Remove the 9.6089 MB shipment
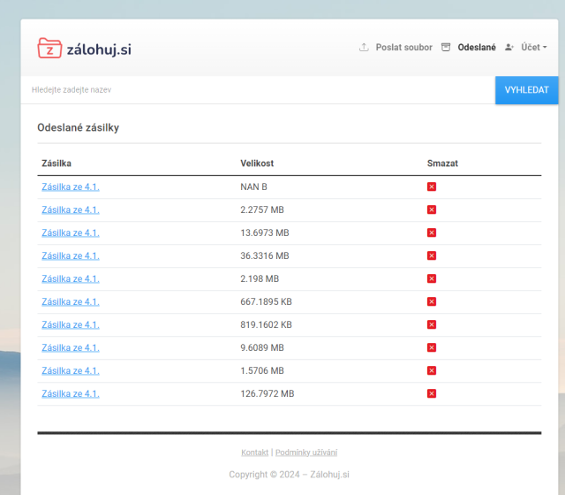565x495 pixels. [432, 347]
